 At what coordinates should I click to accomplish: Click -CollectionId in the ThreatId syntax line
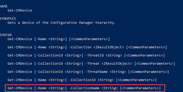tap(50, 55)
